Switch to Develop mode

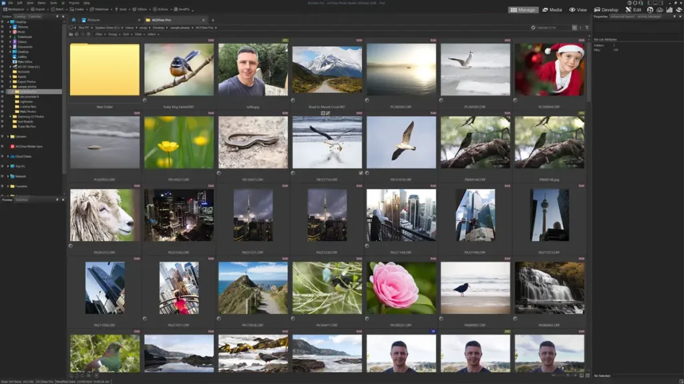click(x=606, y=9)
